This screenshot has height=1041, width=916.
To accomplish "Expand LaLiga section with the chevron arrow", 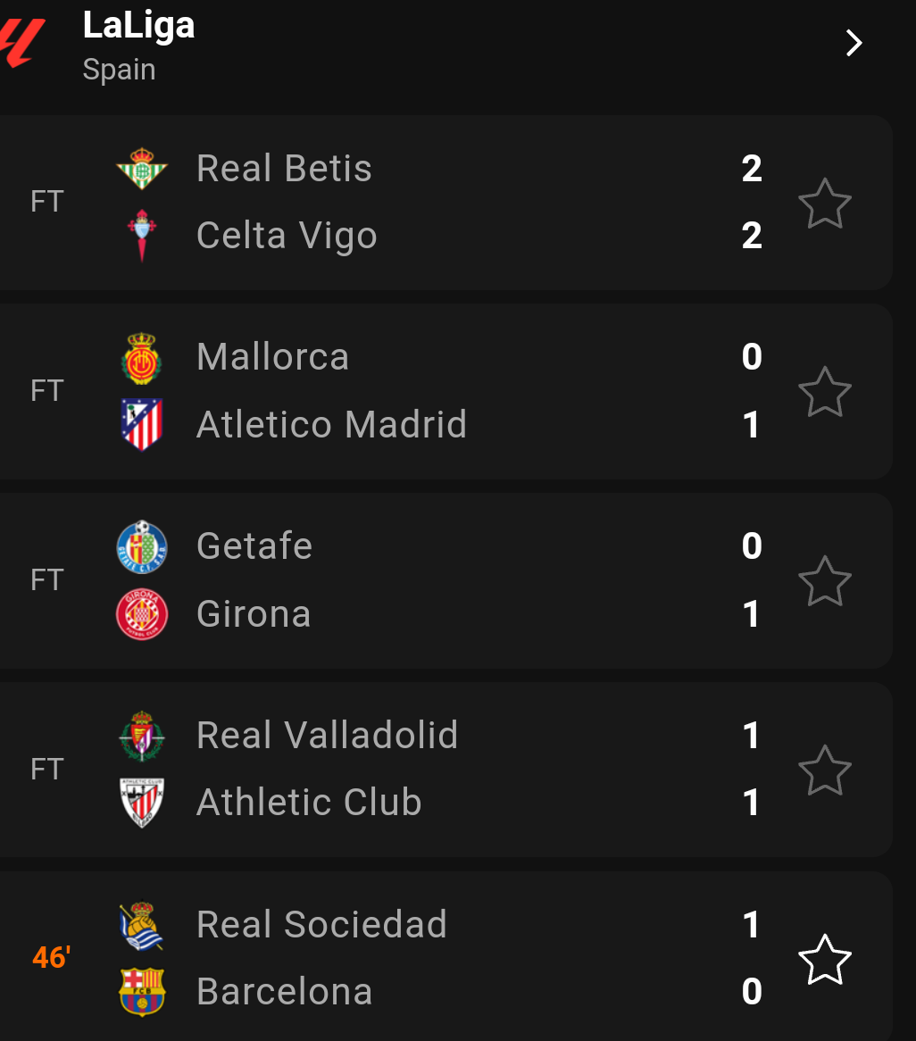I will click(854, 43).
